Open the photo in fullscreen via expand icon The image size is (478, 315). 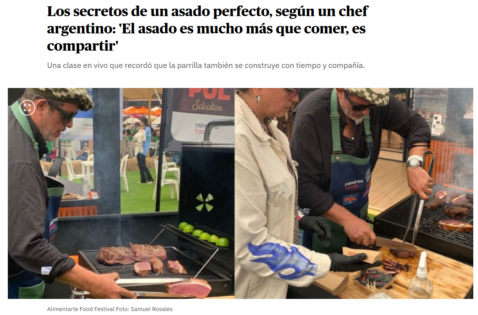coord(27,107)
